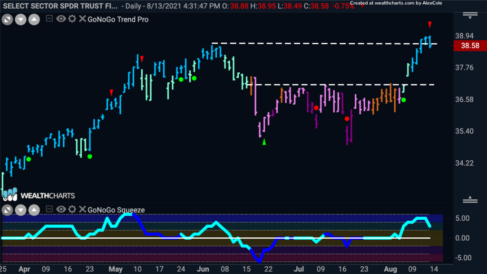The image size is (487, 274).
Task: Open the Select Sector SPDR Trust symbol title
Action: pos(60,6)
